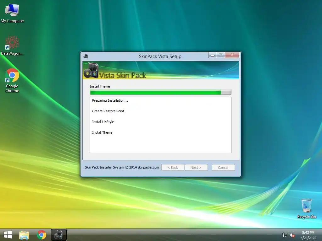Click the Back button in setup
The image size is (322, 241).
tap(173, 168)
